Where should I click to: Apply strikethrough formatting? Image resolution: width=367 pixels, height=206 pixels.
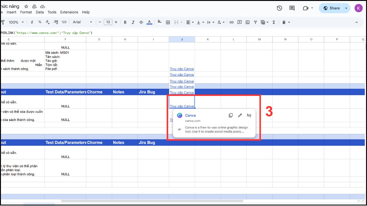(141, 22)
